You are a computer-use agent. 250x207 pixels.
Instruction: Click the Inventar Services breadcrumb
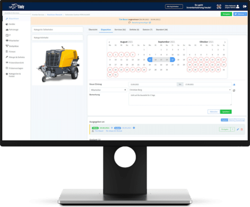(38, 15)
